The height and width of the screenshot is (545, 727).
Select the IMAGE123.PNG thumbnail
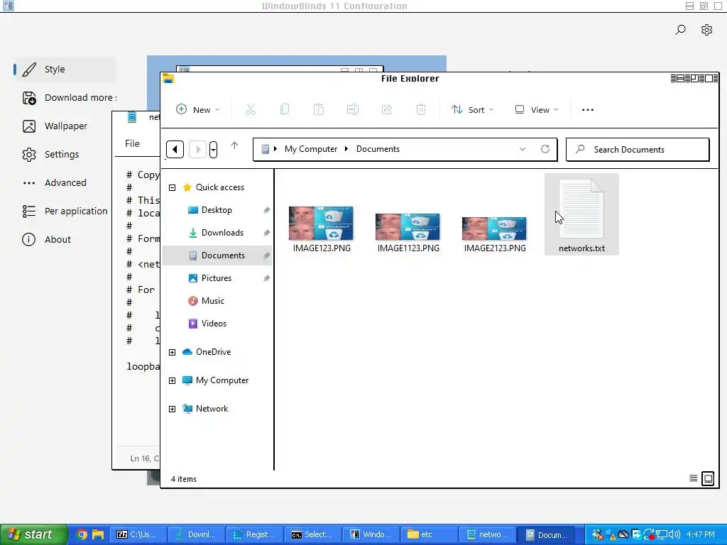click(x=322, y=224)
